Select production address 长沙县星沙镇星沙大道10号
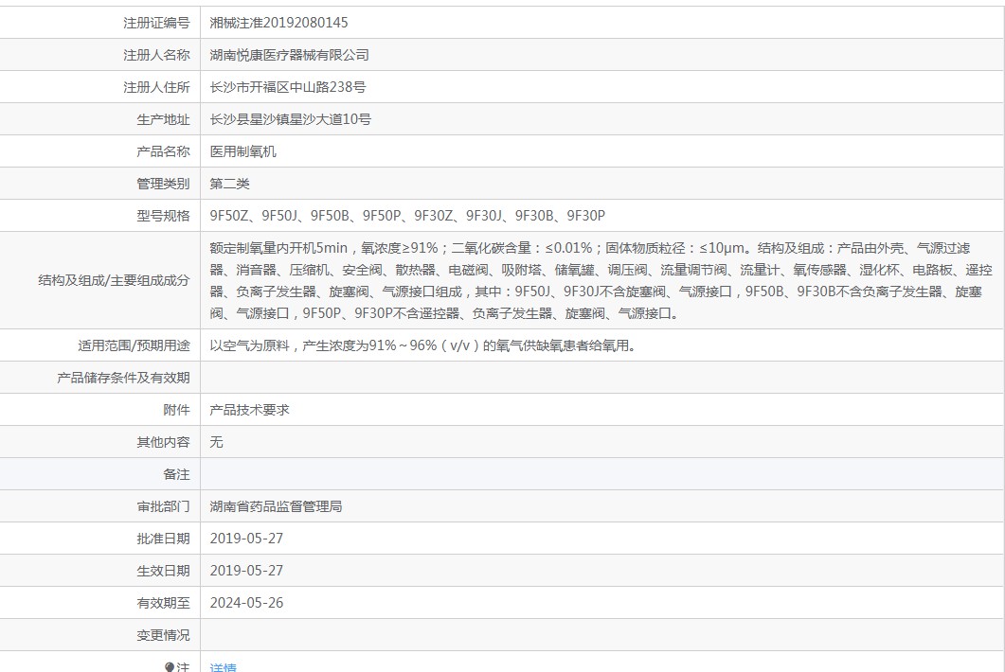 click(x=291, y=119)
